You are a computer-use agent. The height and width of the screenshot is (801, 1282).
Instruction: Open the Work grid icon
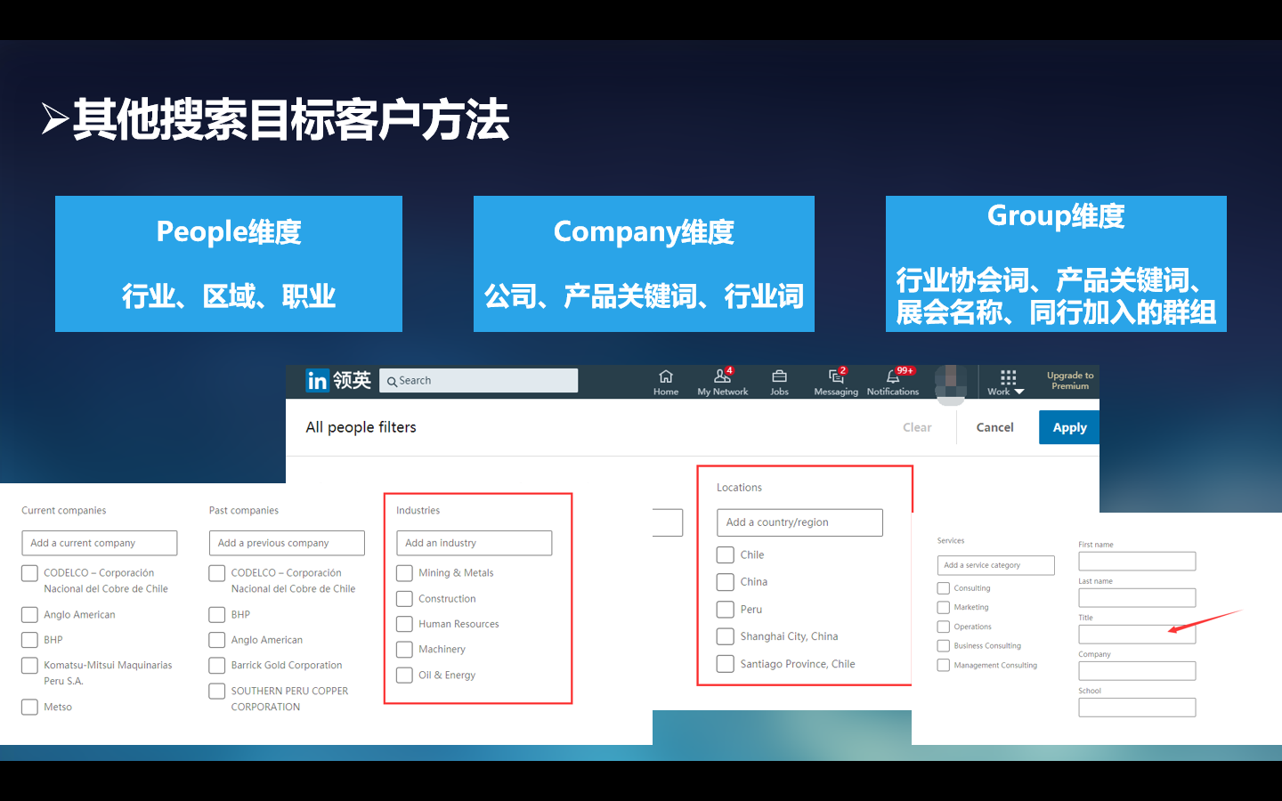click(1004, 376)
